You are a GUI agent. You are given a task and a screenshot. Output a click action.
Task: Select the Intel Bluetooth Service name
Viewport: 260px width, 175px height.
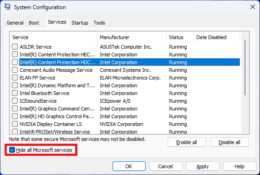[45, 93]
